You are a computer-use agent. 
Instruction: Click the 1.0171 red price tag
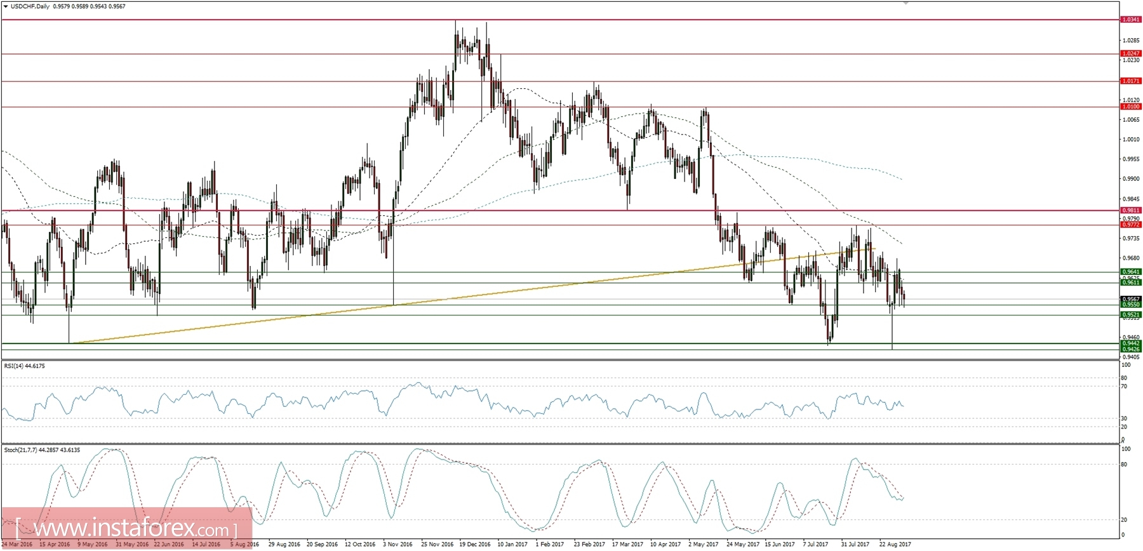coord(1131,81)
